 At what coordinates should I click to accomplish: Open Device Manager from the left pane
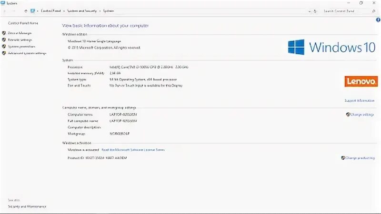[20, 33]
